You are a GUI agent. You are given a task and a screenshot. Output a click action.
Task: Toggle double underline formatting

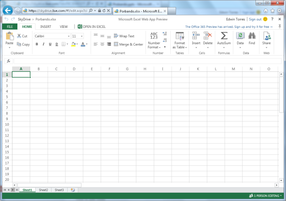(57, 44)
